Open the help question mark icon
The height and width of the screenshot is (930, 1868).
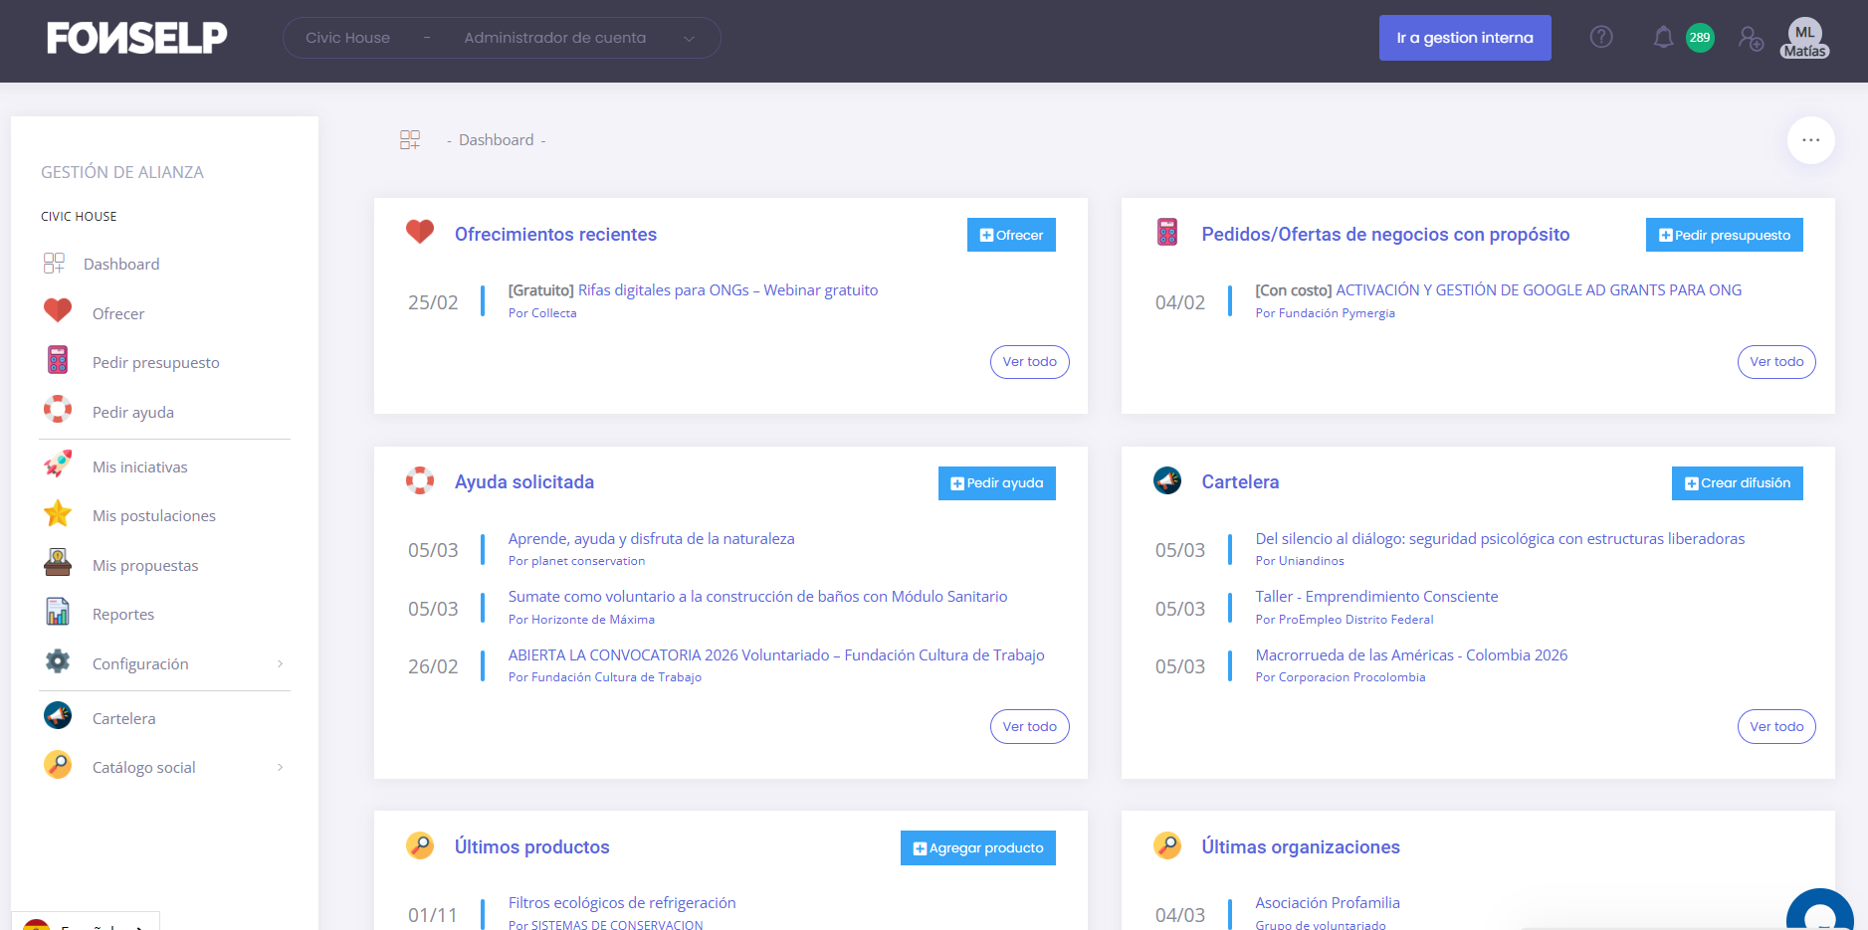click(x=1601, y=37)
